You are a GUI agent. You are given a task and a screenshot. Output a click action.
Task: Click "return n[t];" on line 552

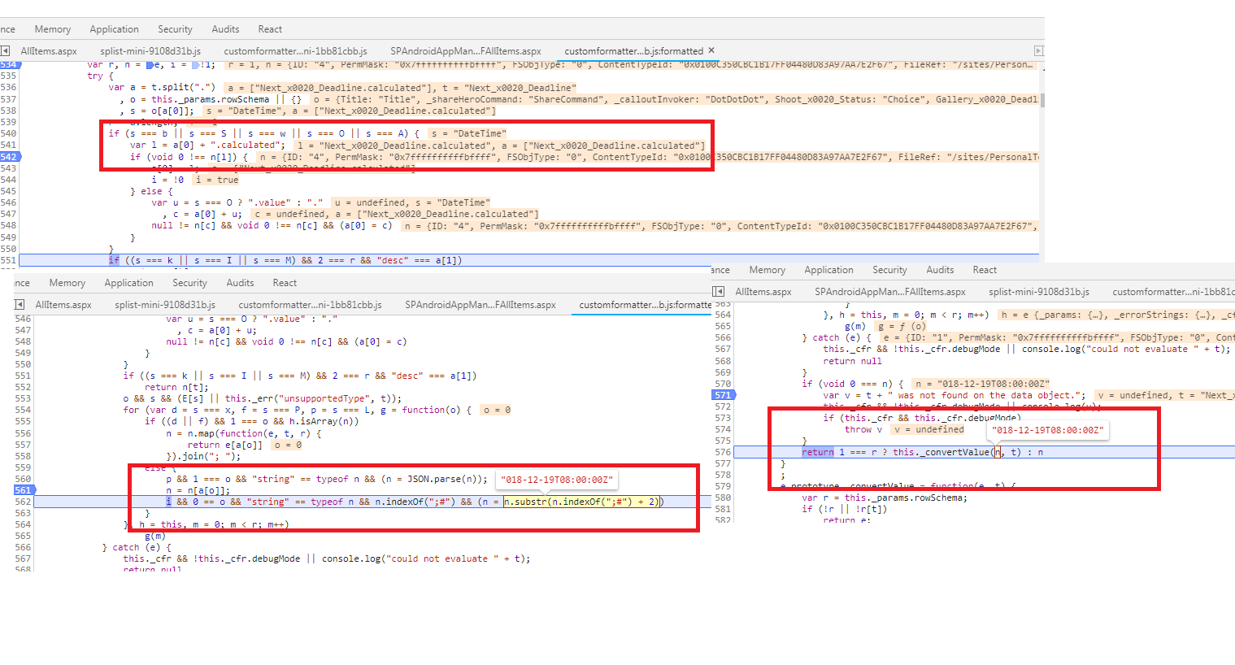pos(176,387)
